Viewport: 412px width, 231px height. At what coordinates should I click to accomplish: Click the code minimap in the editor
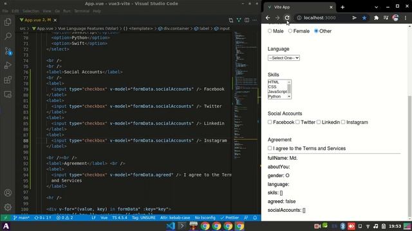[245, 96]
